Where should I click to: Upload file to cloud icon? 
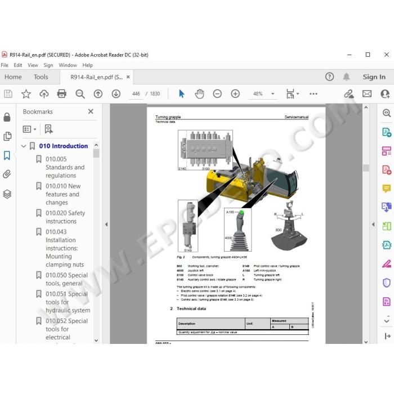tap(44, 94)
